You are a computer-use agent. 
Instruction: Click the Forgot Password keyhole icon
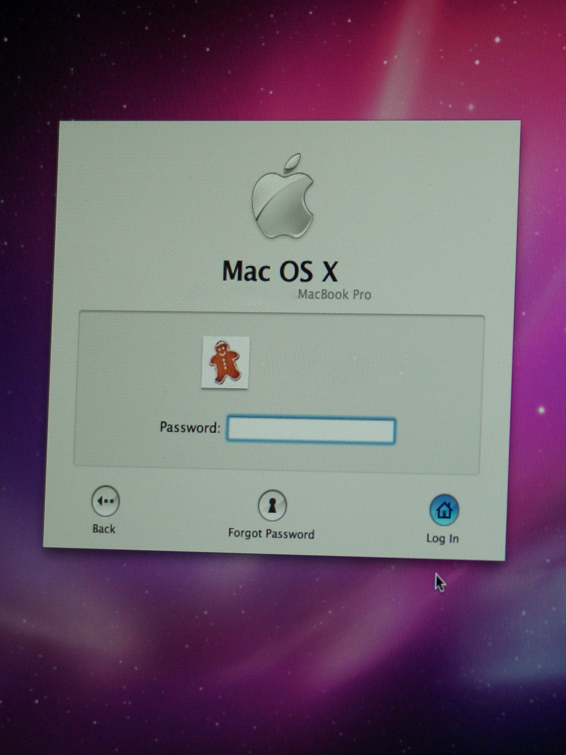click(272, 505)
